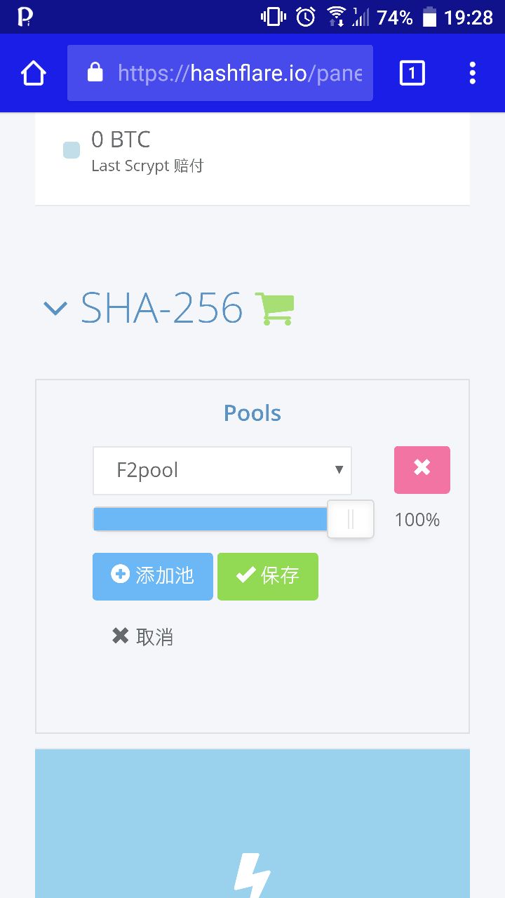Click the SHA-256 section heading
The height and width of the screenshot is (898, 505).
point(162,308)
